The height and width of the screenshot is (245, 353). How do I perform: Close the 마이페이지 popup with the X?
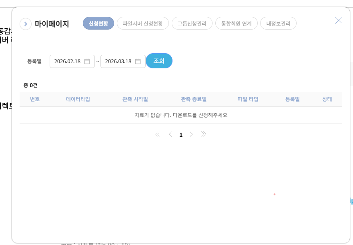pos(339,20)
